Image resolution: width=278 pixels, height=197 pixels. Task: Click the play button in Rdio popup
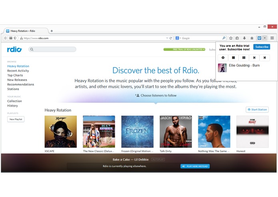(x=223, y=57)
